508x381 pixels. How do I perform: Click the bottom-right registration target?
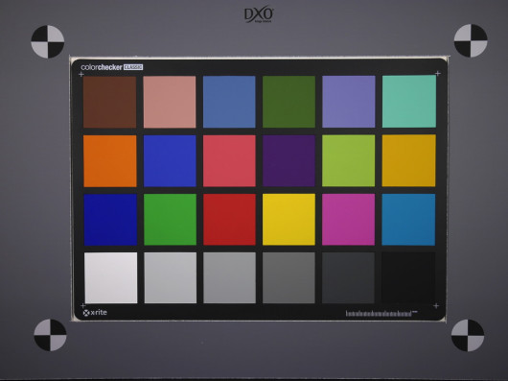[x=468, y=335]
